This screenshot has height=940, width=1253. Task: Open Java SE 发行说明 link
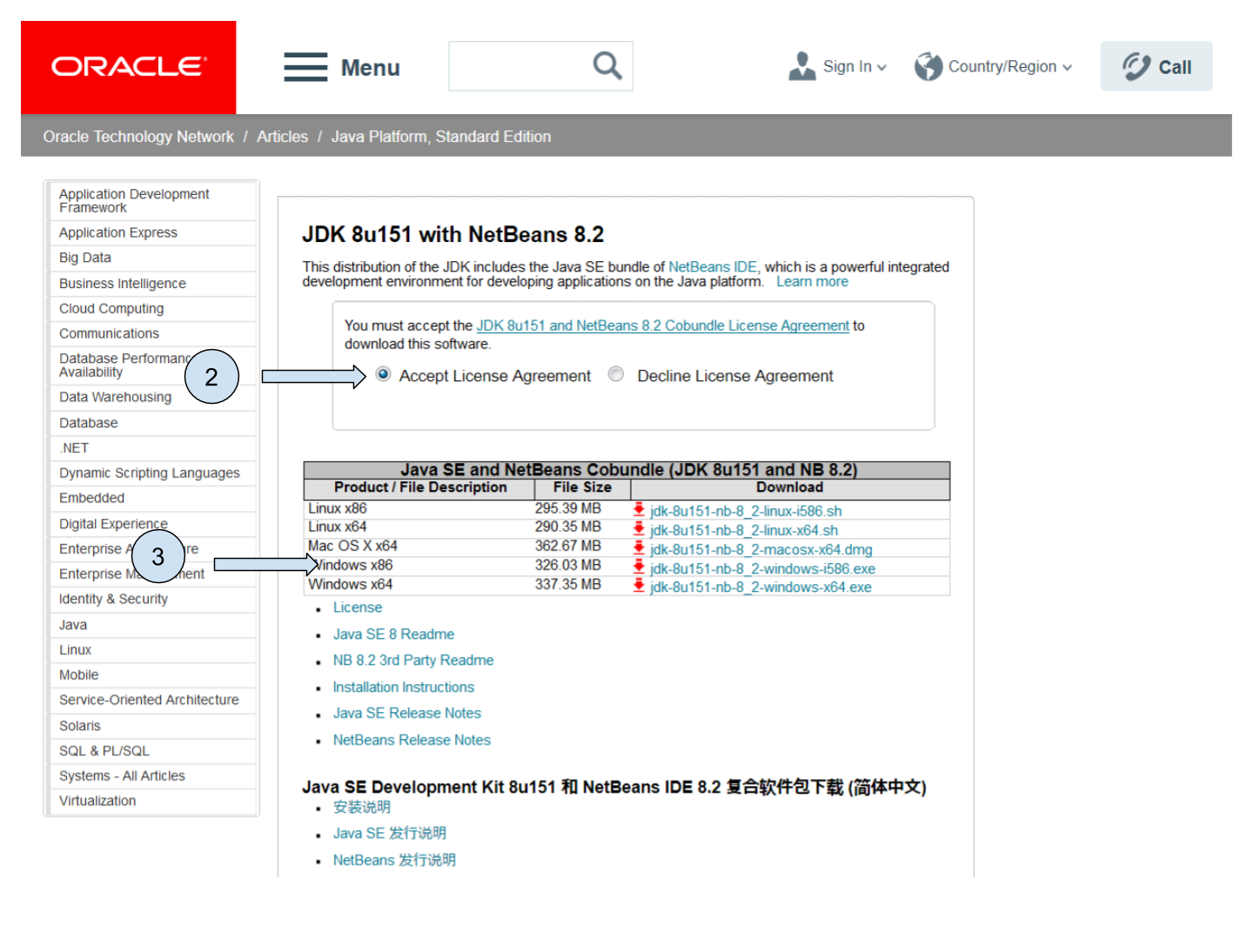[x=390, y=834]
